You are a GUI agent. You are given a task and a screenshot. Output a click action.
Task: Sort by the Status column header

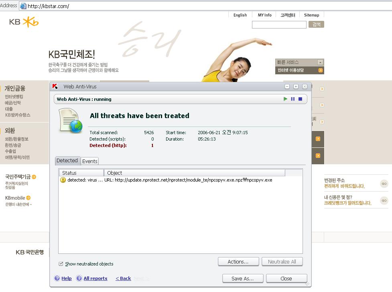coord(81,173)
